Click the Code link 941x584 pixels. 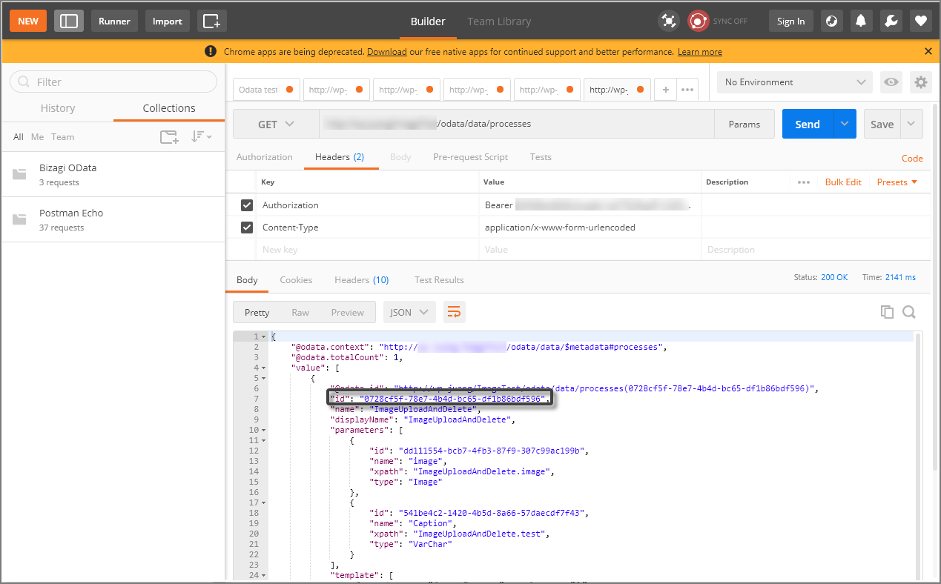click(912, 158)
